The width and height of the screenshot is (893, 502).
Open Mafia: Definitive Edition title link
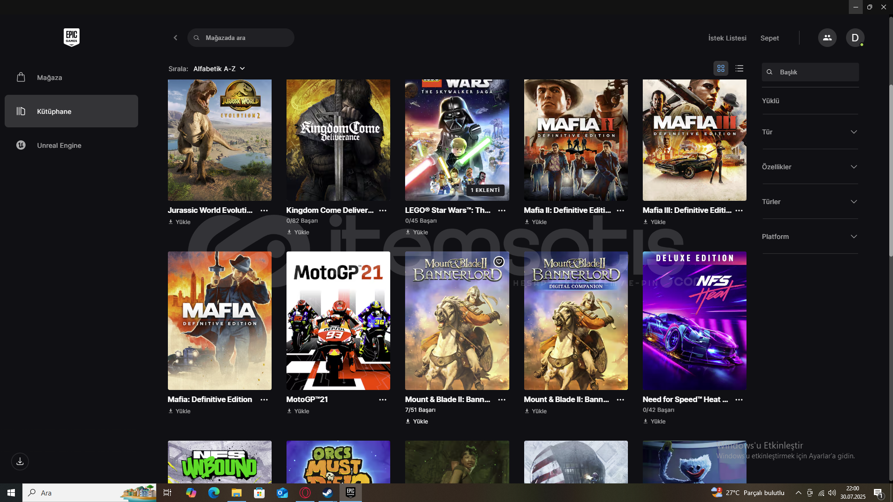210,400
